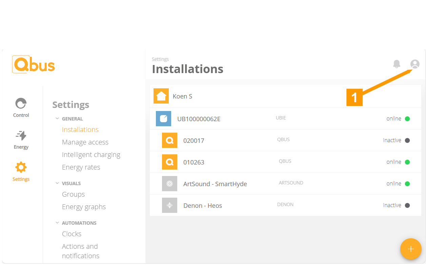Click the Control label in sidebar
The height and width of the screenshot is (265, 426).
pos(21,115)
